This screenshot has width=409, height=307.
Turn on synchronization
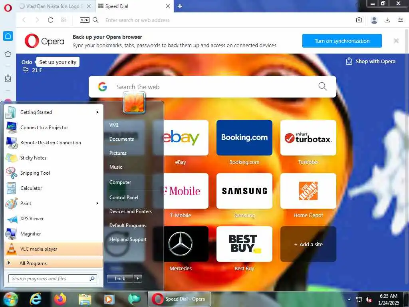tap(342, 41)
